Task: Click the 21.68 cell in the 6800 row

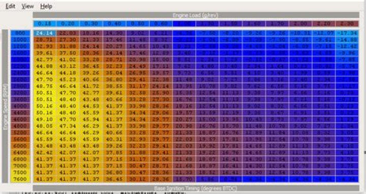Action: 184,159
